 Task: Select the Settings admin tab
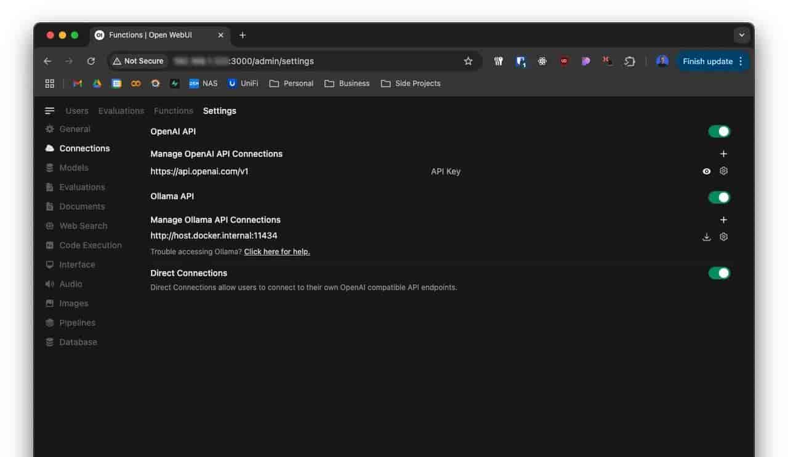[x=220, y=111]
